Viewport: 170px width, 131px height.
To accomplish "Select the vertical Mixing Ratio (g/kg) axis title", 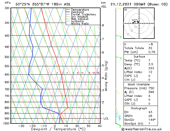I will pos(106,76).
